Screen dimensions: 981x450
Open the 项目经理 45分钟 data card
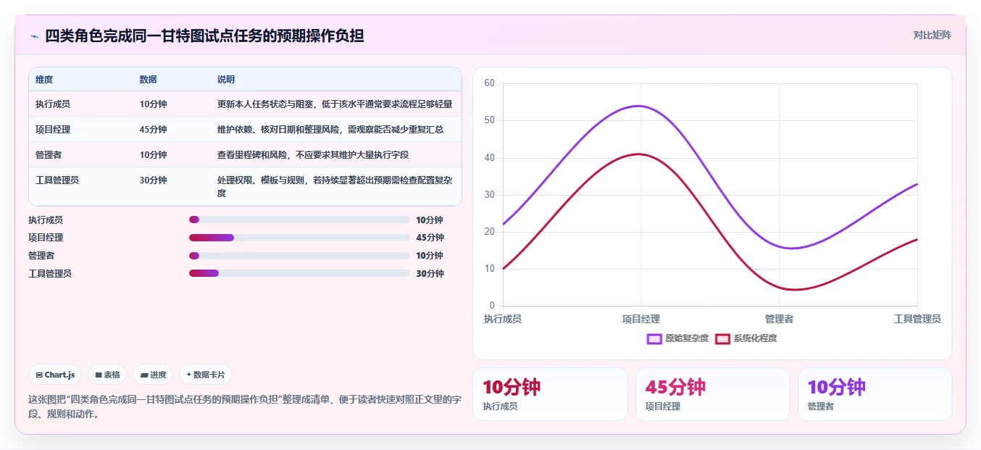(713, 394)
